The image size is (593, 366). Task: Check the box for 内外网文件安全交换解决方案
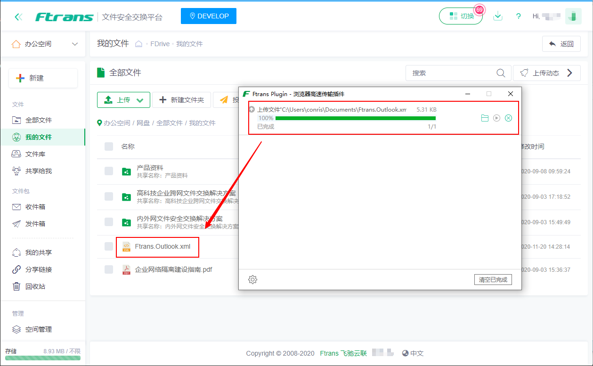(109, 222)
